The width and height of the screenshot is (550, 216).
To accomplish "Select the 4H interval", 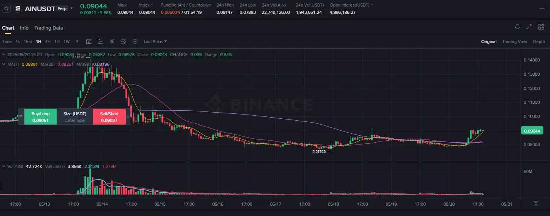I will [48, 42].
